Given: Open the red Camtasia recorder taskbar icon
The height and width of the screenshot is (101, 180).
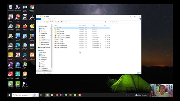Looking at the screenshot, I should (x=80, y=95).
